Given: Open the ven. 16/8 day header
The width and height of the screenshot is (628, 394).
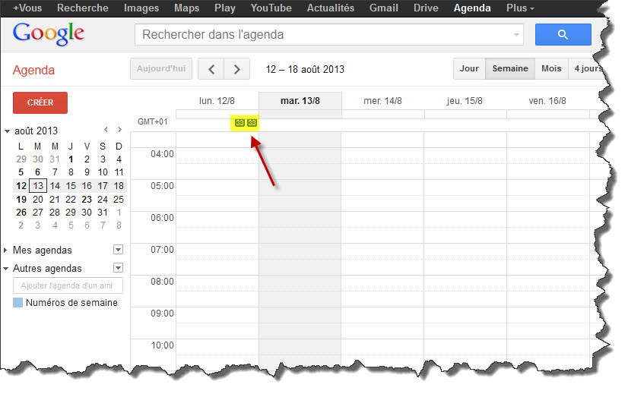Looking at the screenshot, I should click(547, 101).
